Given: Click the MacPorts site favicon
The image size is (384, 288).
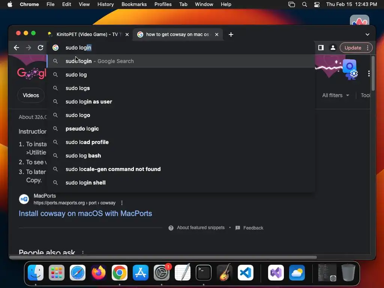Looking at the screenshot, I should coord(24,199).
